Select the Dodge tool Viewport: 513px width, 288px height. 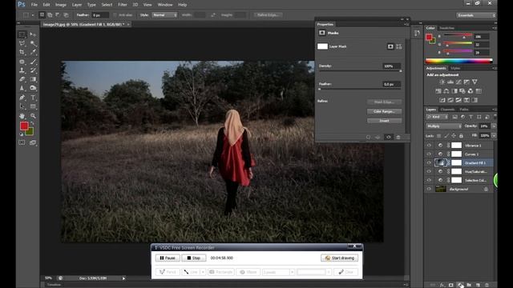[x=33, y=88]
